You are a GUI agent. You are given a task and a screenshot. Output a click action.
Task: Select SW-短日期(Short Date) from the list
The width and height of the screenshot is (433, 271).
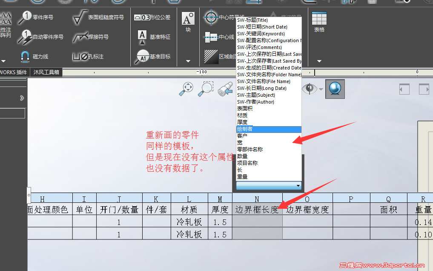coord(269,27)
